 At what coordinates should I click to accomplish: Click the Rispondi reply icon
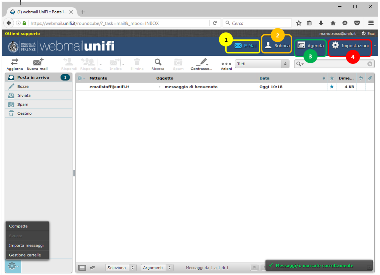point(69,62)
